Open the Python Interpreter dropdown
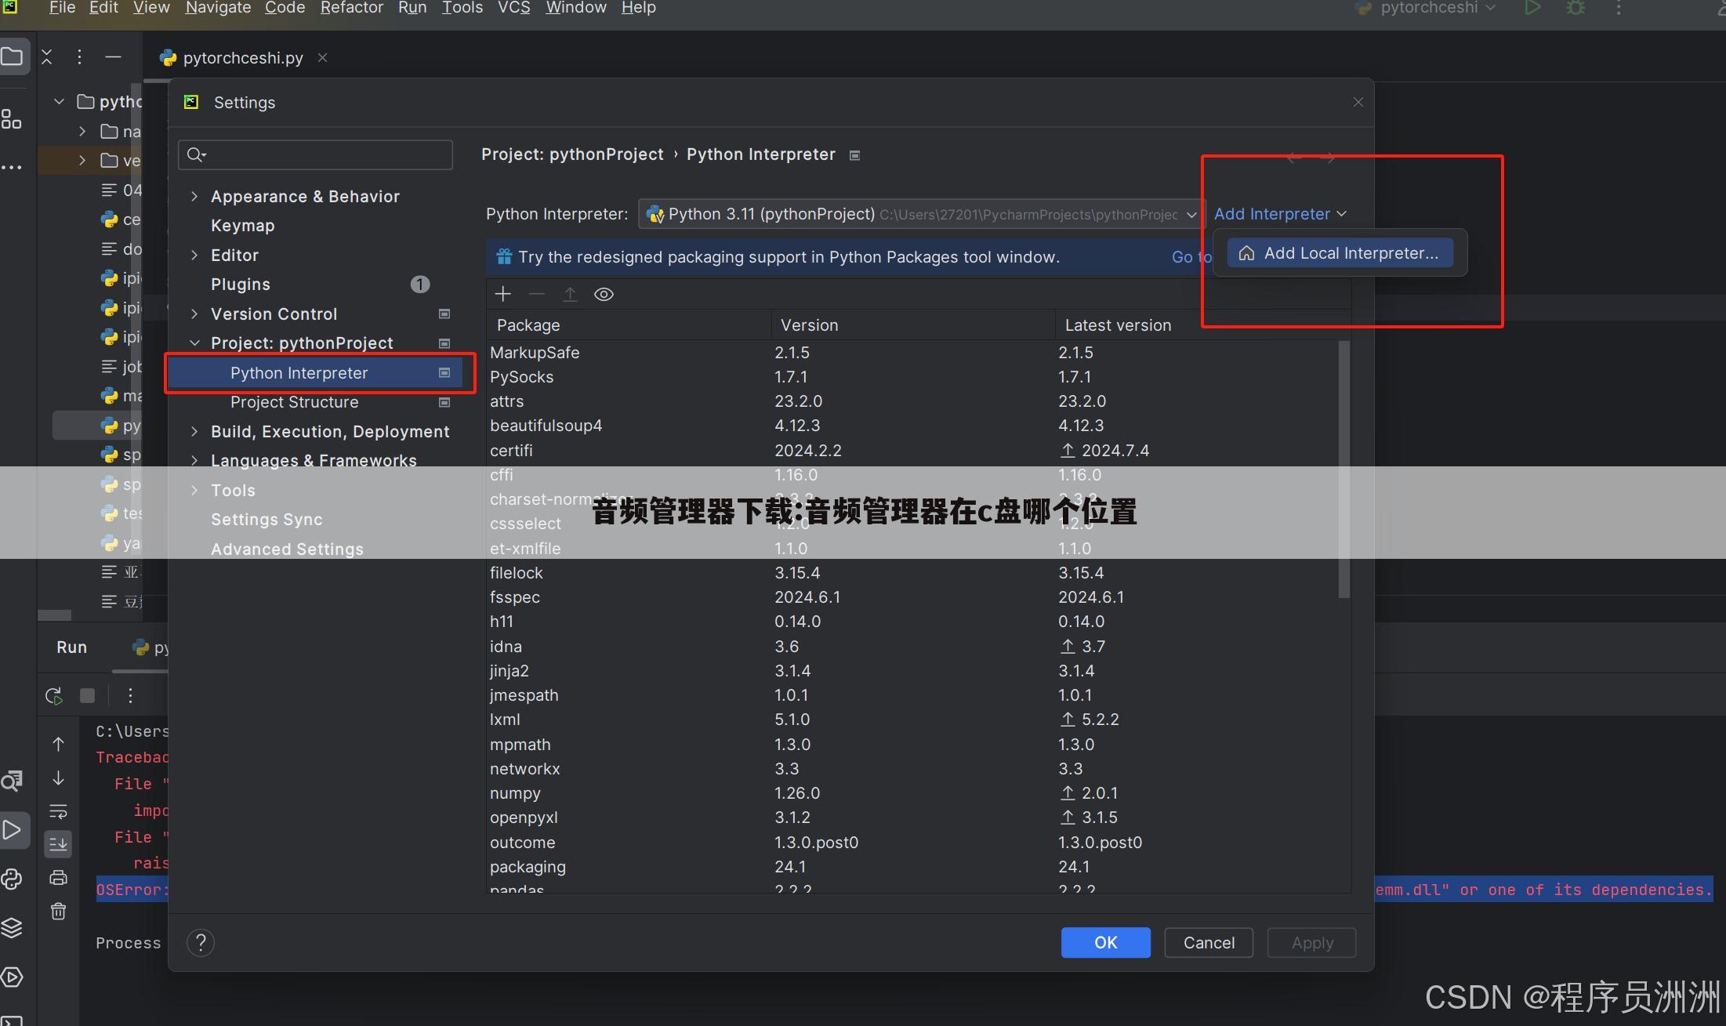Screen dimensions: 1726x1026 click(921, 214)
